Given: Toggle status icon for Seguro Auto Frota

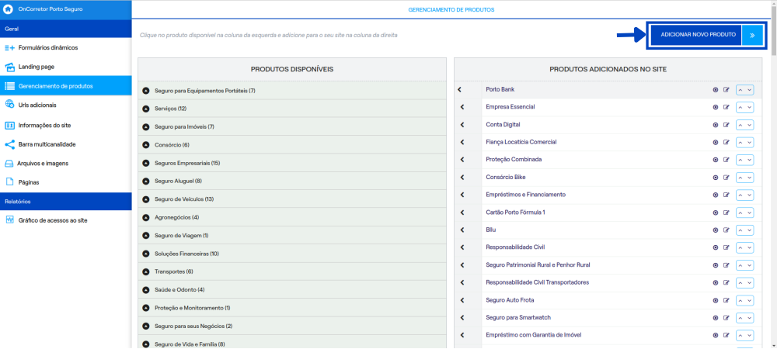Looking at the screenshot, I should [716, 301].
